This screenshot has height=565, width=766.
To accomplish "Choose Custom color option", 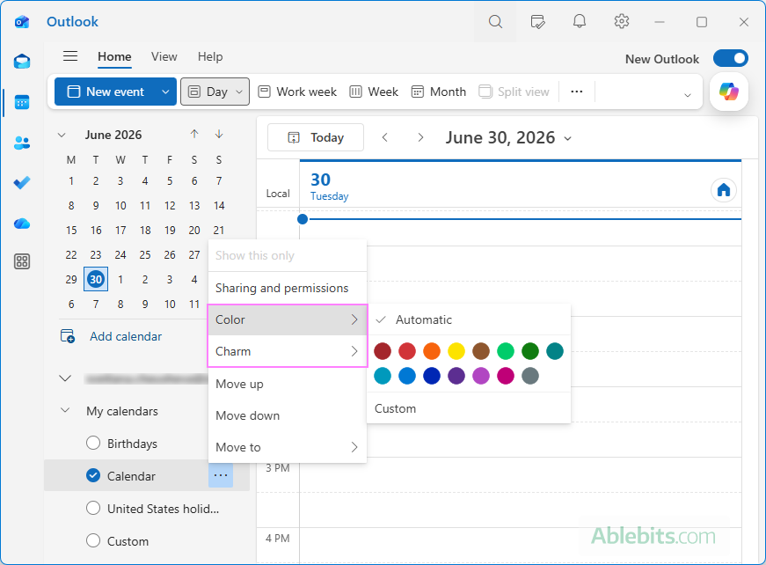I will (469, 408).
